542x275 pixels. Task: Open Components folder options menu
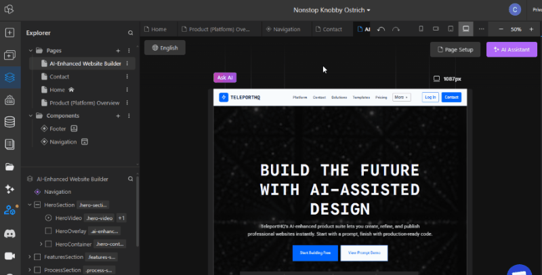(129, 116)
